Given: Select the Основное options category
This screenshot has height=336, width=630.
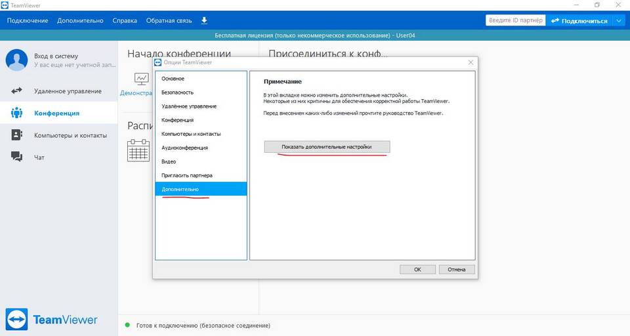Looking at the screenshot, I should tap(201, 78).
